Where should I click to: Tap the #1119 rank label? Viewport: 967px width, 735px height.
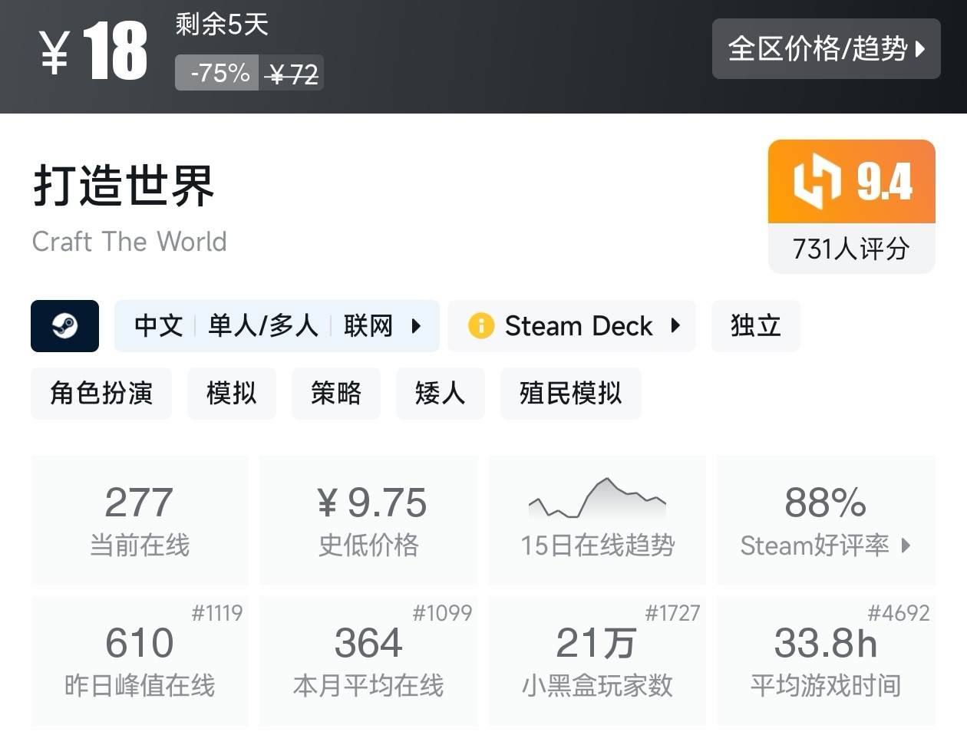coord(217,613)
